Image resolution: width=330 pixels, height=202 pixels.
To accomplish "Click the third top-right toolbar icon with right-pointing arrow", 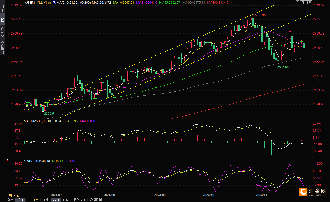I will click(306, 2).
